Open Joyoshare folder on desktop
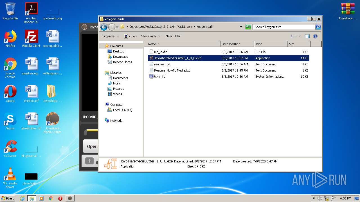Screen dimensions: 360x202 click(52, 93)
